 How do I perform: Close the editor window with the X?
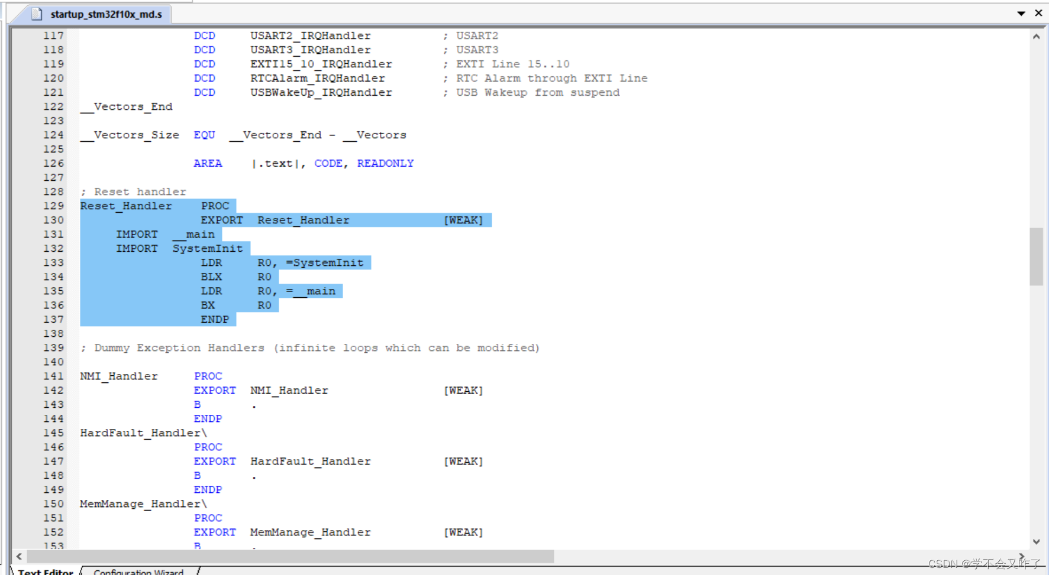point(1038,12)
